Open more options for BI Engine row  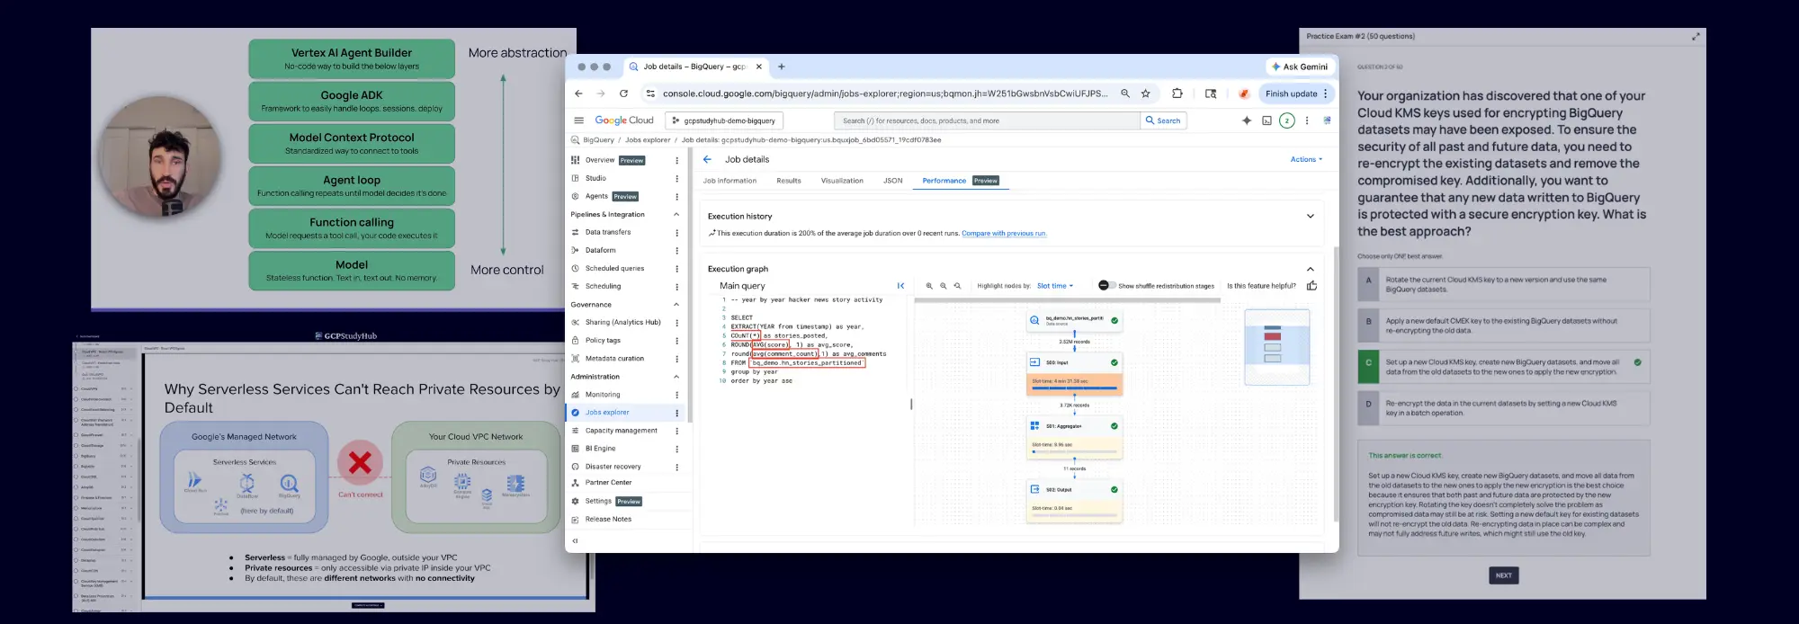click(676, 449)
